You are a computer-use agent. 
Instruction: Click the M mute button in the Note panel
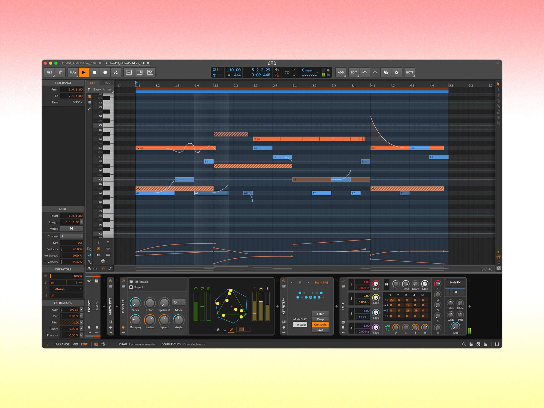pos(72,228)
